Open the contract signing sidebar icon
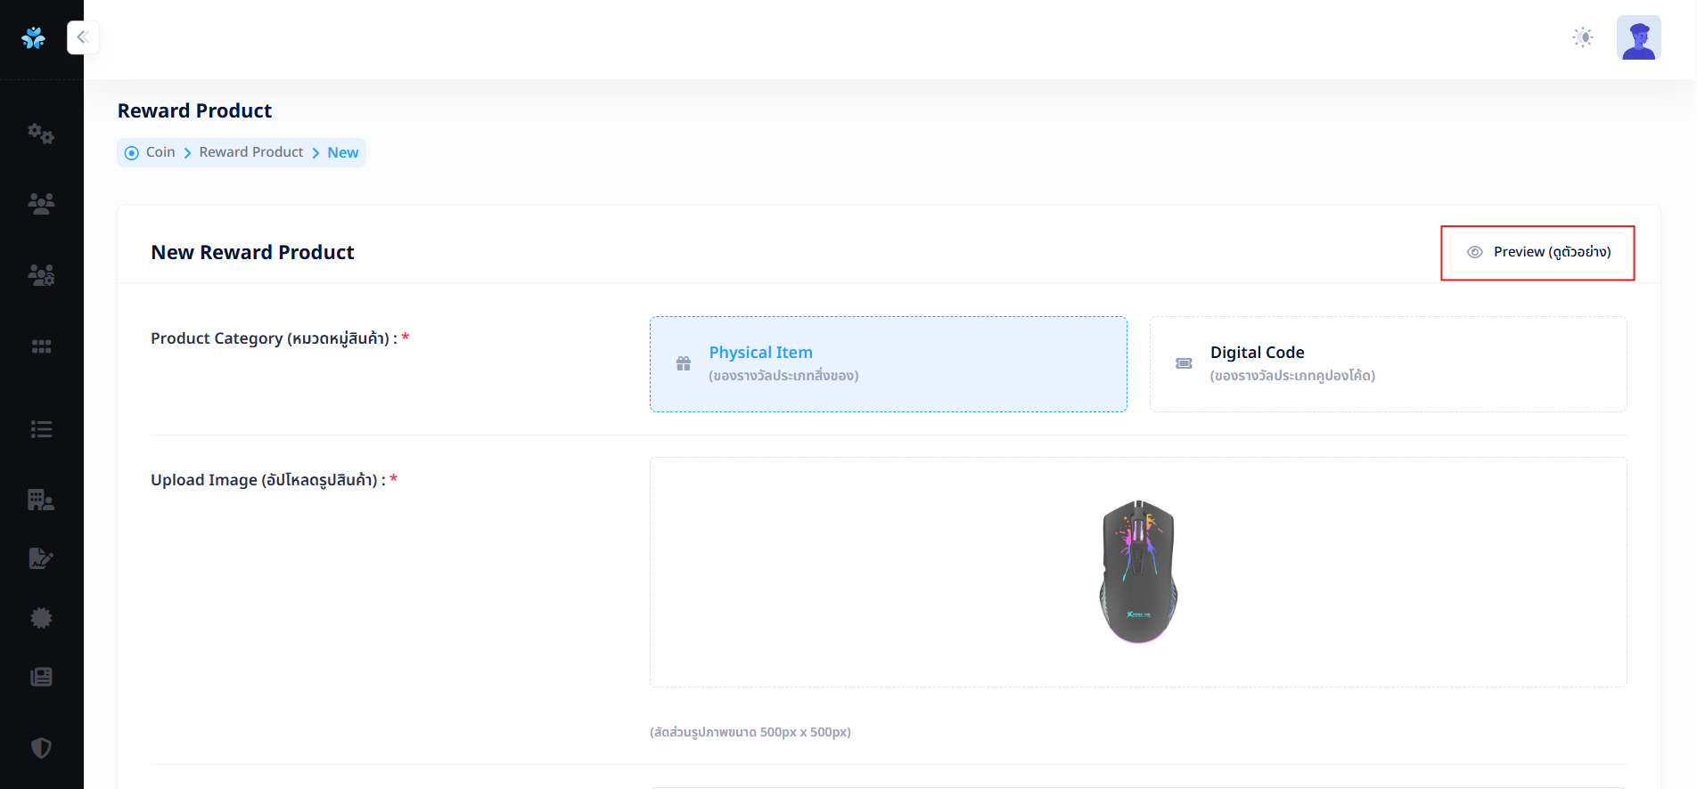Screen dimensions: 1697x789 pos(41,558)
